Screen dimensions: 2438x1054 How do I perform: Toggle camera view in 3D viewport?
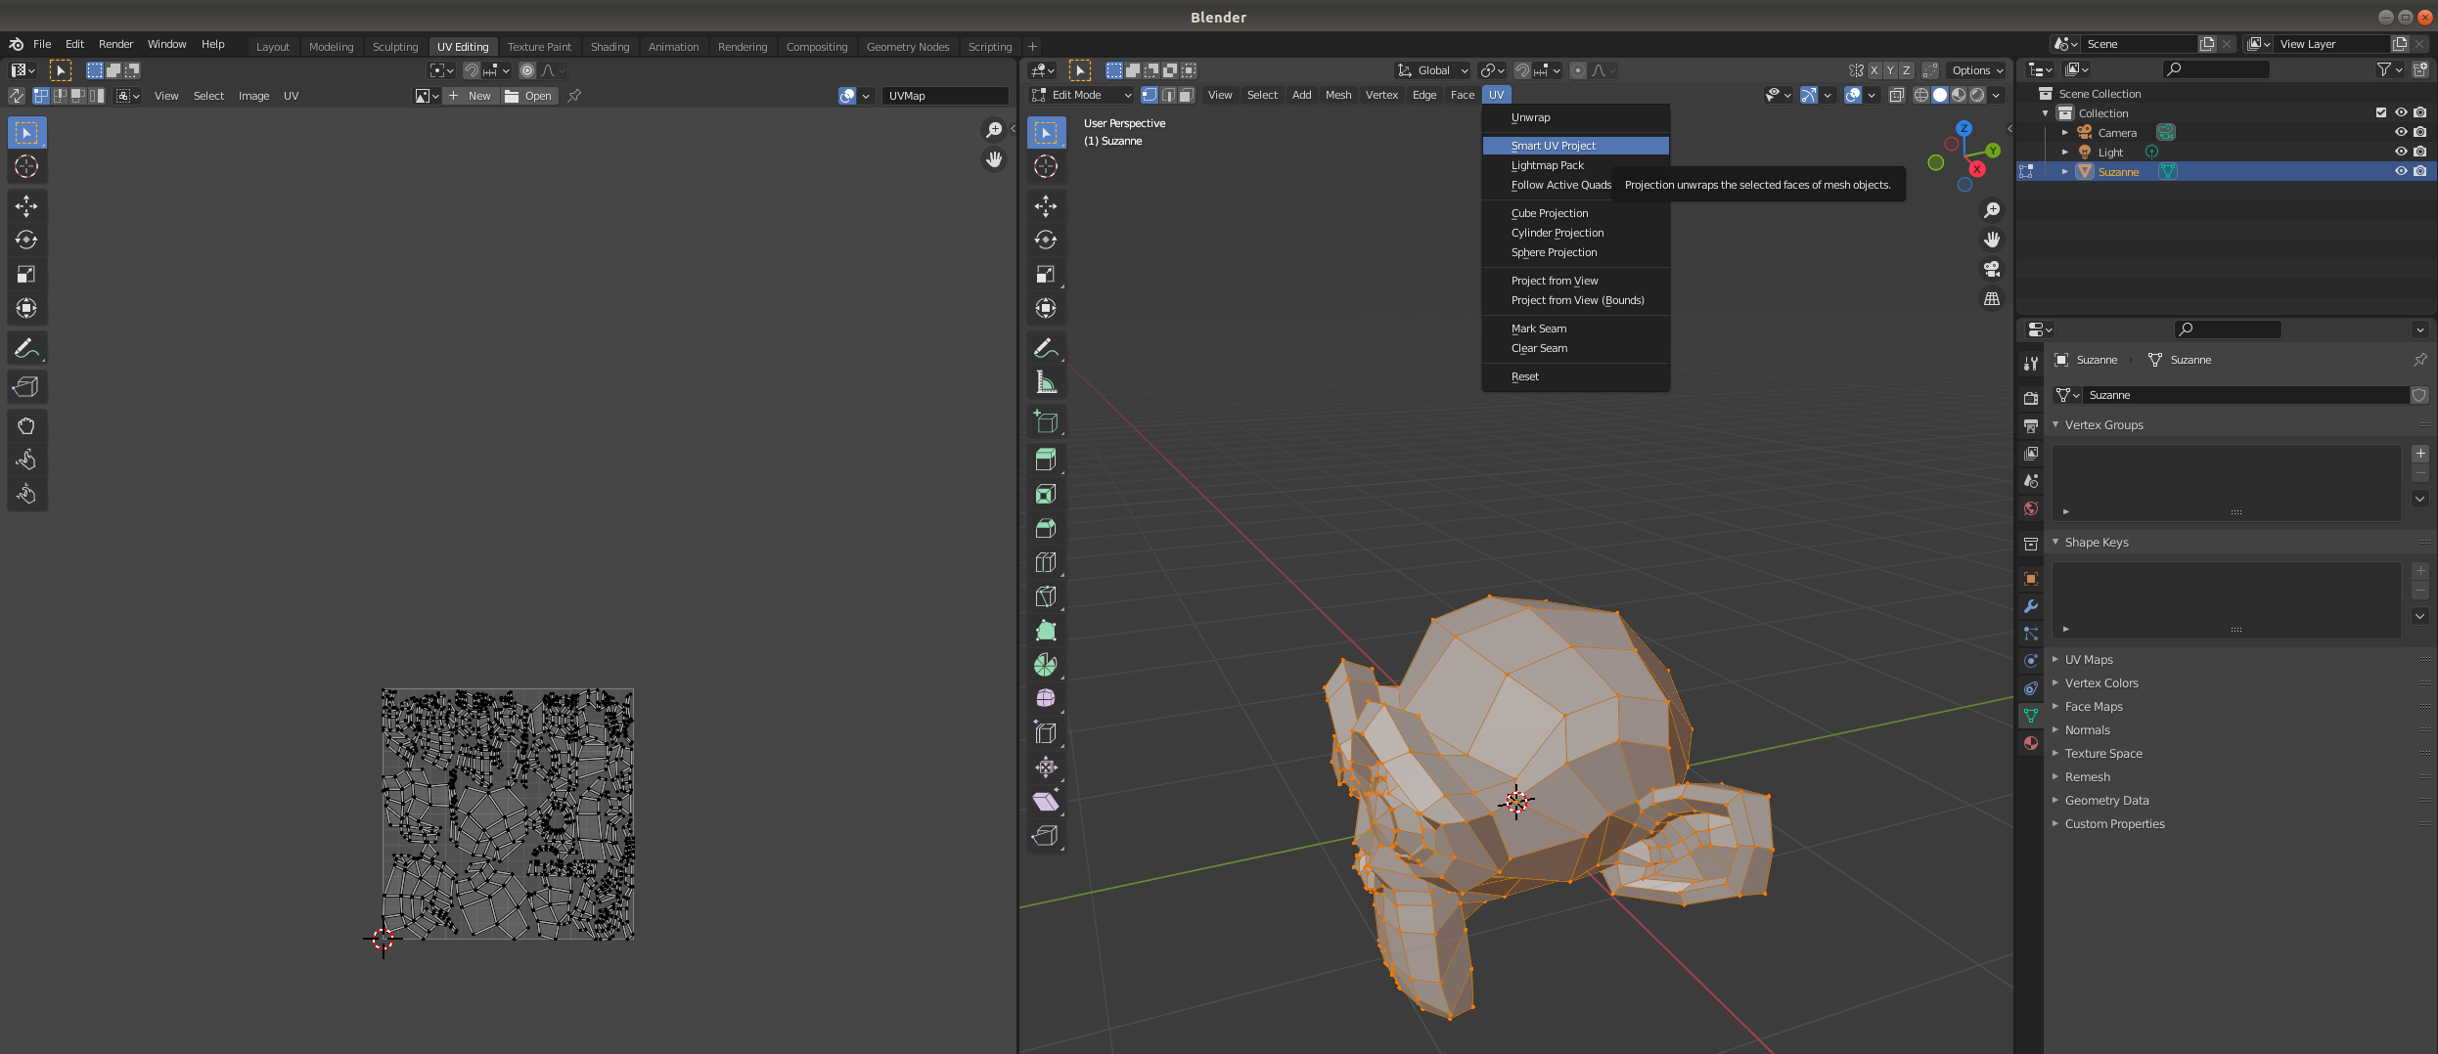tap(1991, 269)
